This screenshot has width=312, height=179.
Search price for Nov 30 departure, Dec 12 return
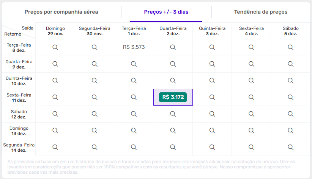pos(95,114)
